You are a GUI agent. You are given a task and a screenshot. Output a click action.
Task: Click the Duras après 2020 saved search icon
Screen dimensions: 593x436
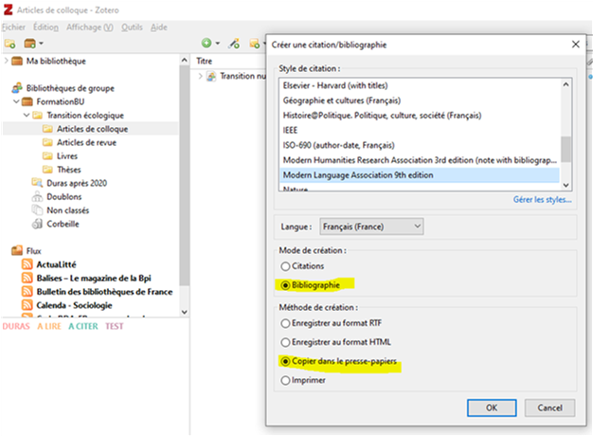tap(37, 183)
